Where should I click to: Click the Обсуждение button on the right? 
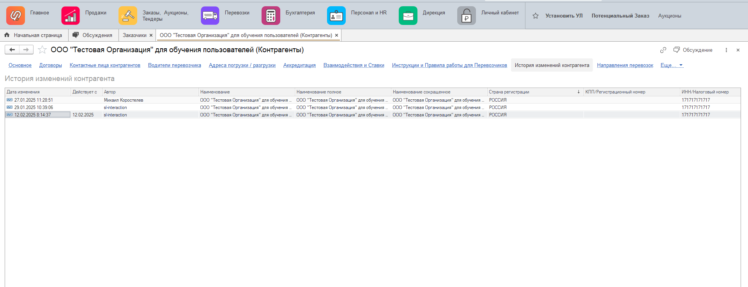coord(693,50)
